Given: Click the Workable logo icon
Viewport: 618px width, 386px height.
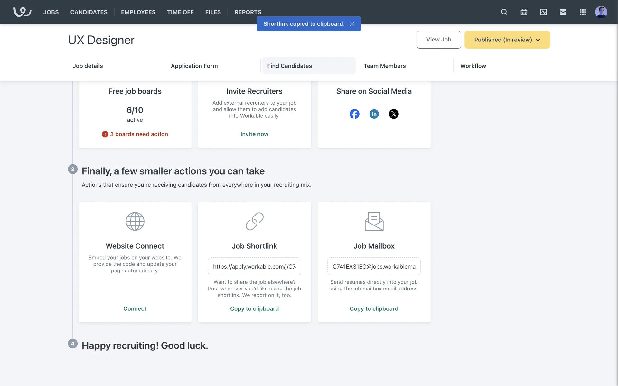Looking at the screenshot, I should tap(22, 12).
